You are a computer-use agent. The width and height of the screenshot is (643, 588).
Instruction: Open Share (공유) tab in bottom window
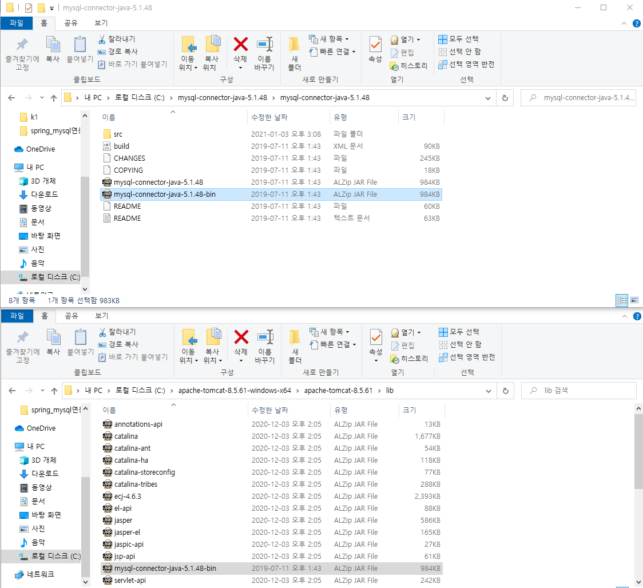click(71, 316)
